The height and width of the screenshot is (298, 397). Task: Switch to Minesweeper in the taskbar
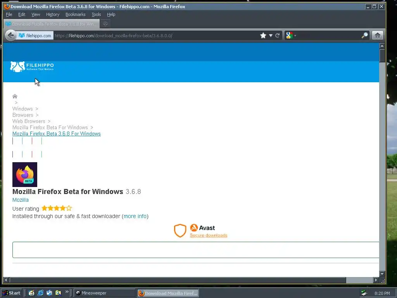click(105, 293)
